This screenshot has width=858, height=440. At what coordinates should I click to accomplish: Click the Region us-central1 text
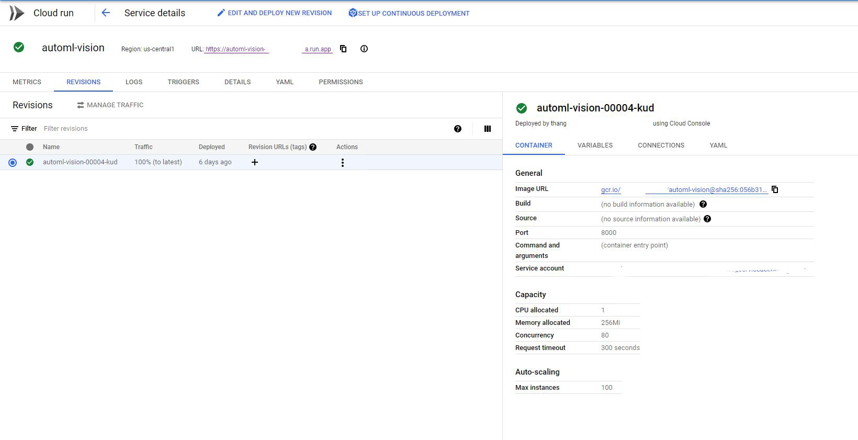[148, 49]
